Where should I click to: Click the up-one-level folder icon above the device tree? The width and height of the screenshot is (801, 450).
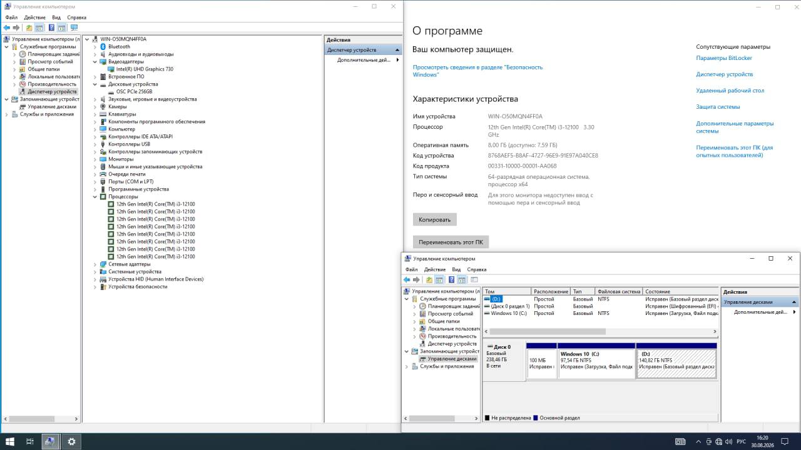[29, 27]
